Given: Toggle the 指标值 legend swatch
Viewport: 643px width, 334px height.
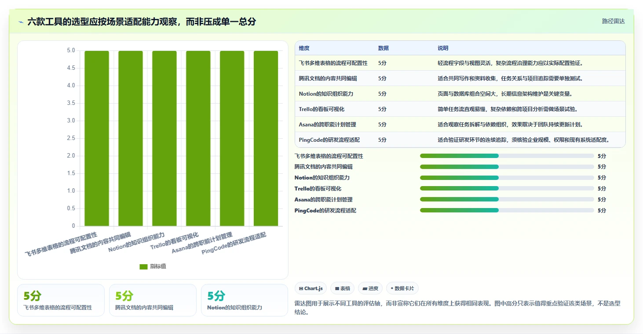Looking at the screenshot, I should tap(143, 266).
